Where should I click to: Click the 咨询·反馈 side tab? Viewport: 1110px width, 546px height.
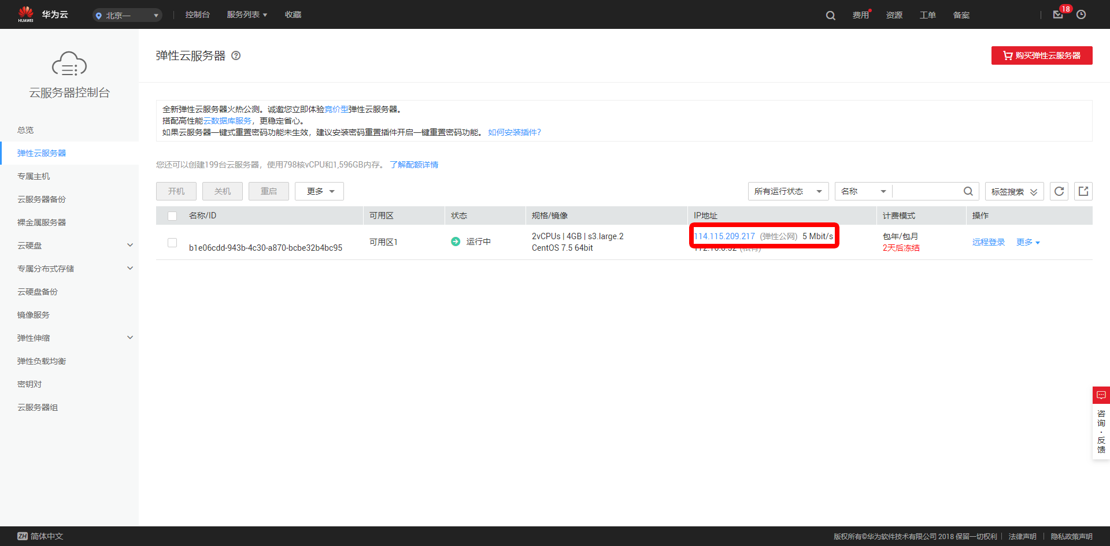tap(1101, 431)
